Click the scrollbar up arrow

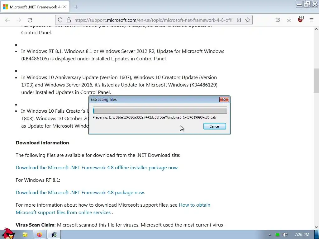[316, 29]
